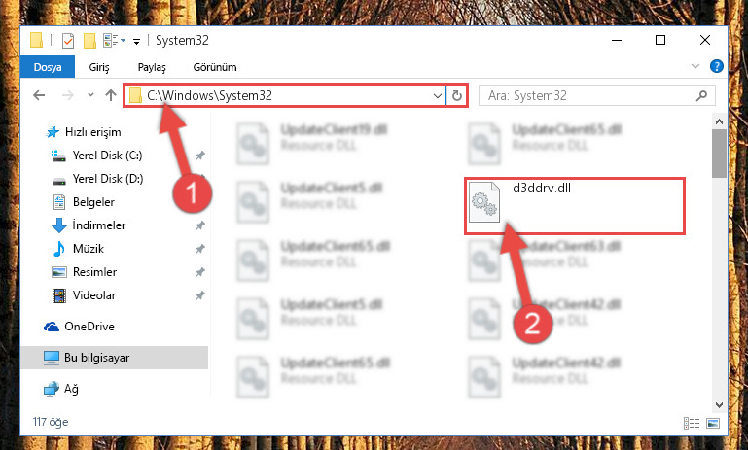Open the Customize Quick Access Toolbar arrow

pos(136,42)
